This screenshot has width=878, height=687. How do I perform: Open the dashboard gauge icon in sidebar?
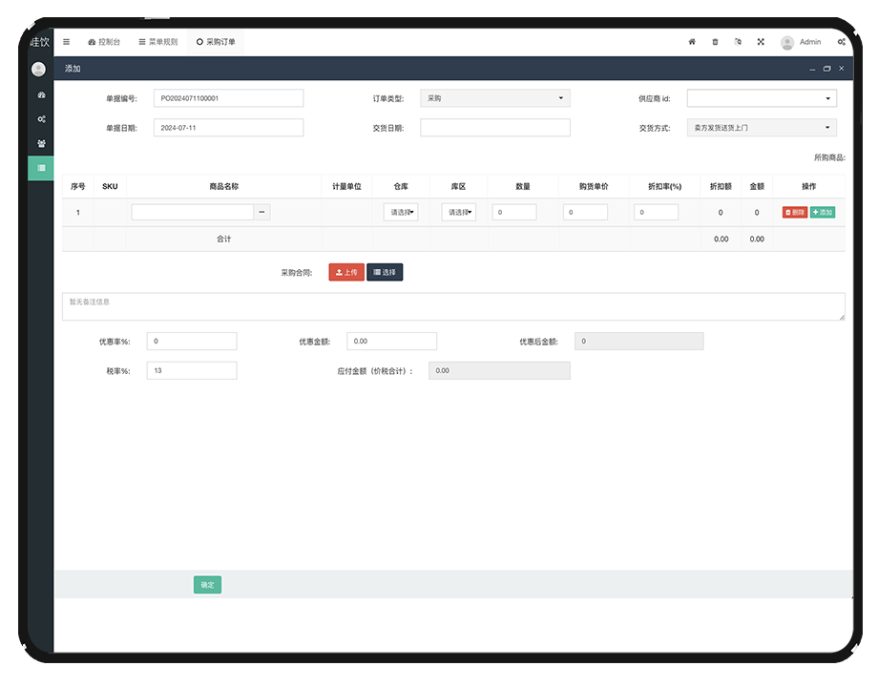click(41, 95)
